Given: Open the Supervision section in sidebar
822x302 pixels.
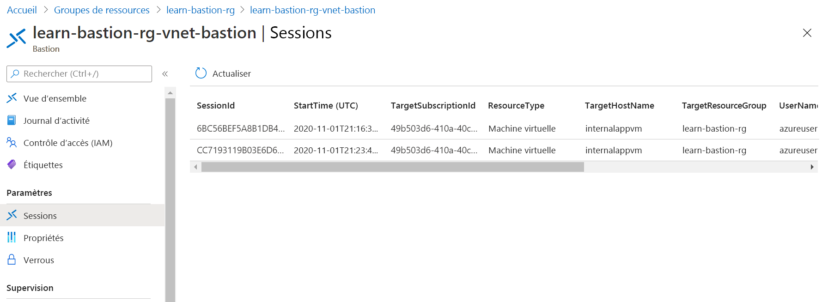Looking at the screenshot, I should pos(30,287).
